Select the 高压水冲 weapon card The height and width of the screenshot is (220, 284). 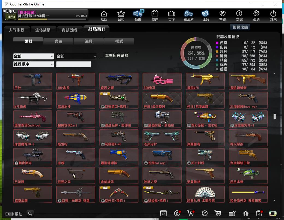[x=76, y=100]
